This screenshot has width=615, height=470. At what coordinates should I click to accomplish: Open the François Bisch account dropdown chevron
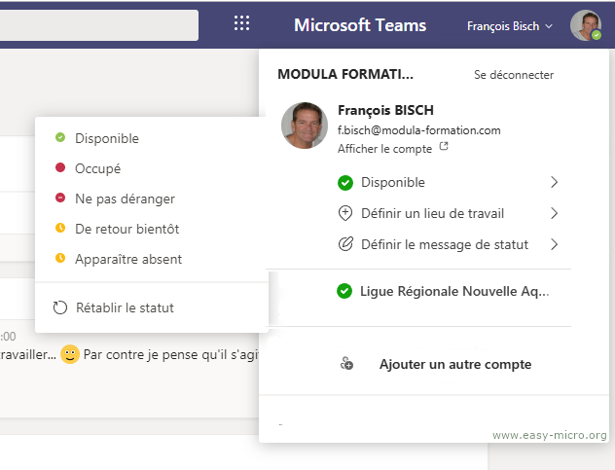point(549,26)
